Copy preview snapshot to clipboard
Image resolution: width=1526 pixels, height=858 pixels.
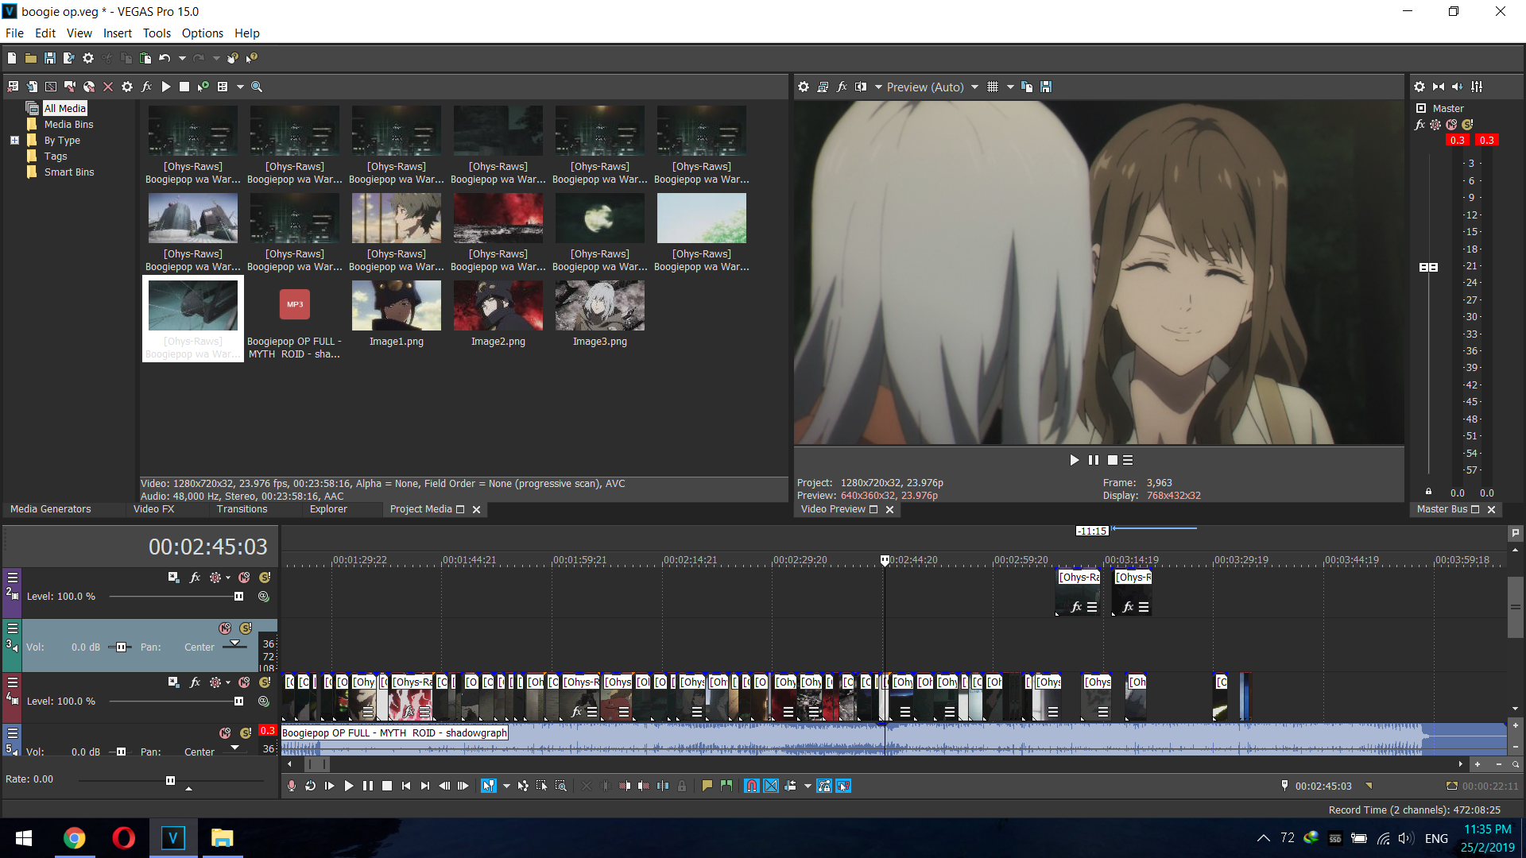click(x=1027, y=87)
